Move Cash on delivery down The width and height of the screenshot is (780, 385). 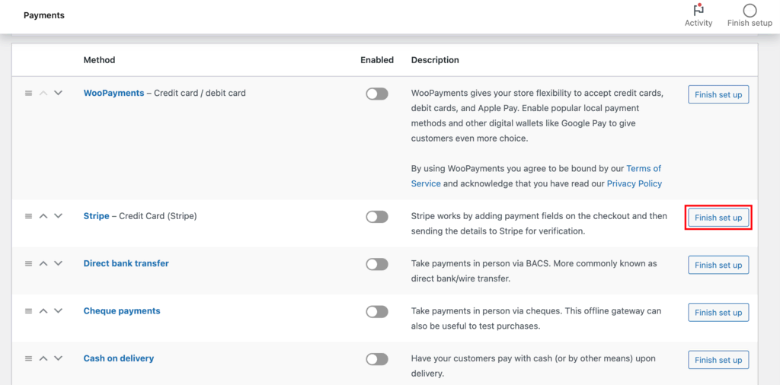58,358
